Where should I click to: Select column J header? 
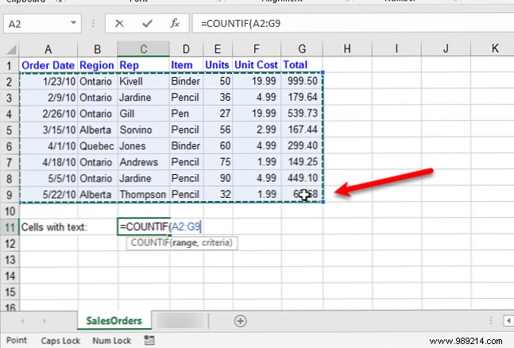(446, 49)
